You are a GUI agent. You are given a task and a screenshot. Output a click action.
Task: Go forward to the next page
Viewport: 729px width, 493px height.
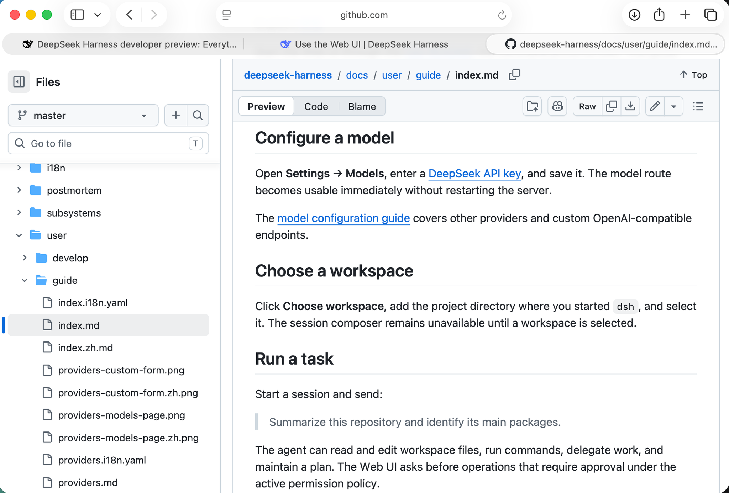[x=153, y=15]
